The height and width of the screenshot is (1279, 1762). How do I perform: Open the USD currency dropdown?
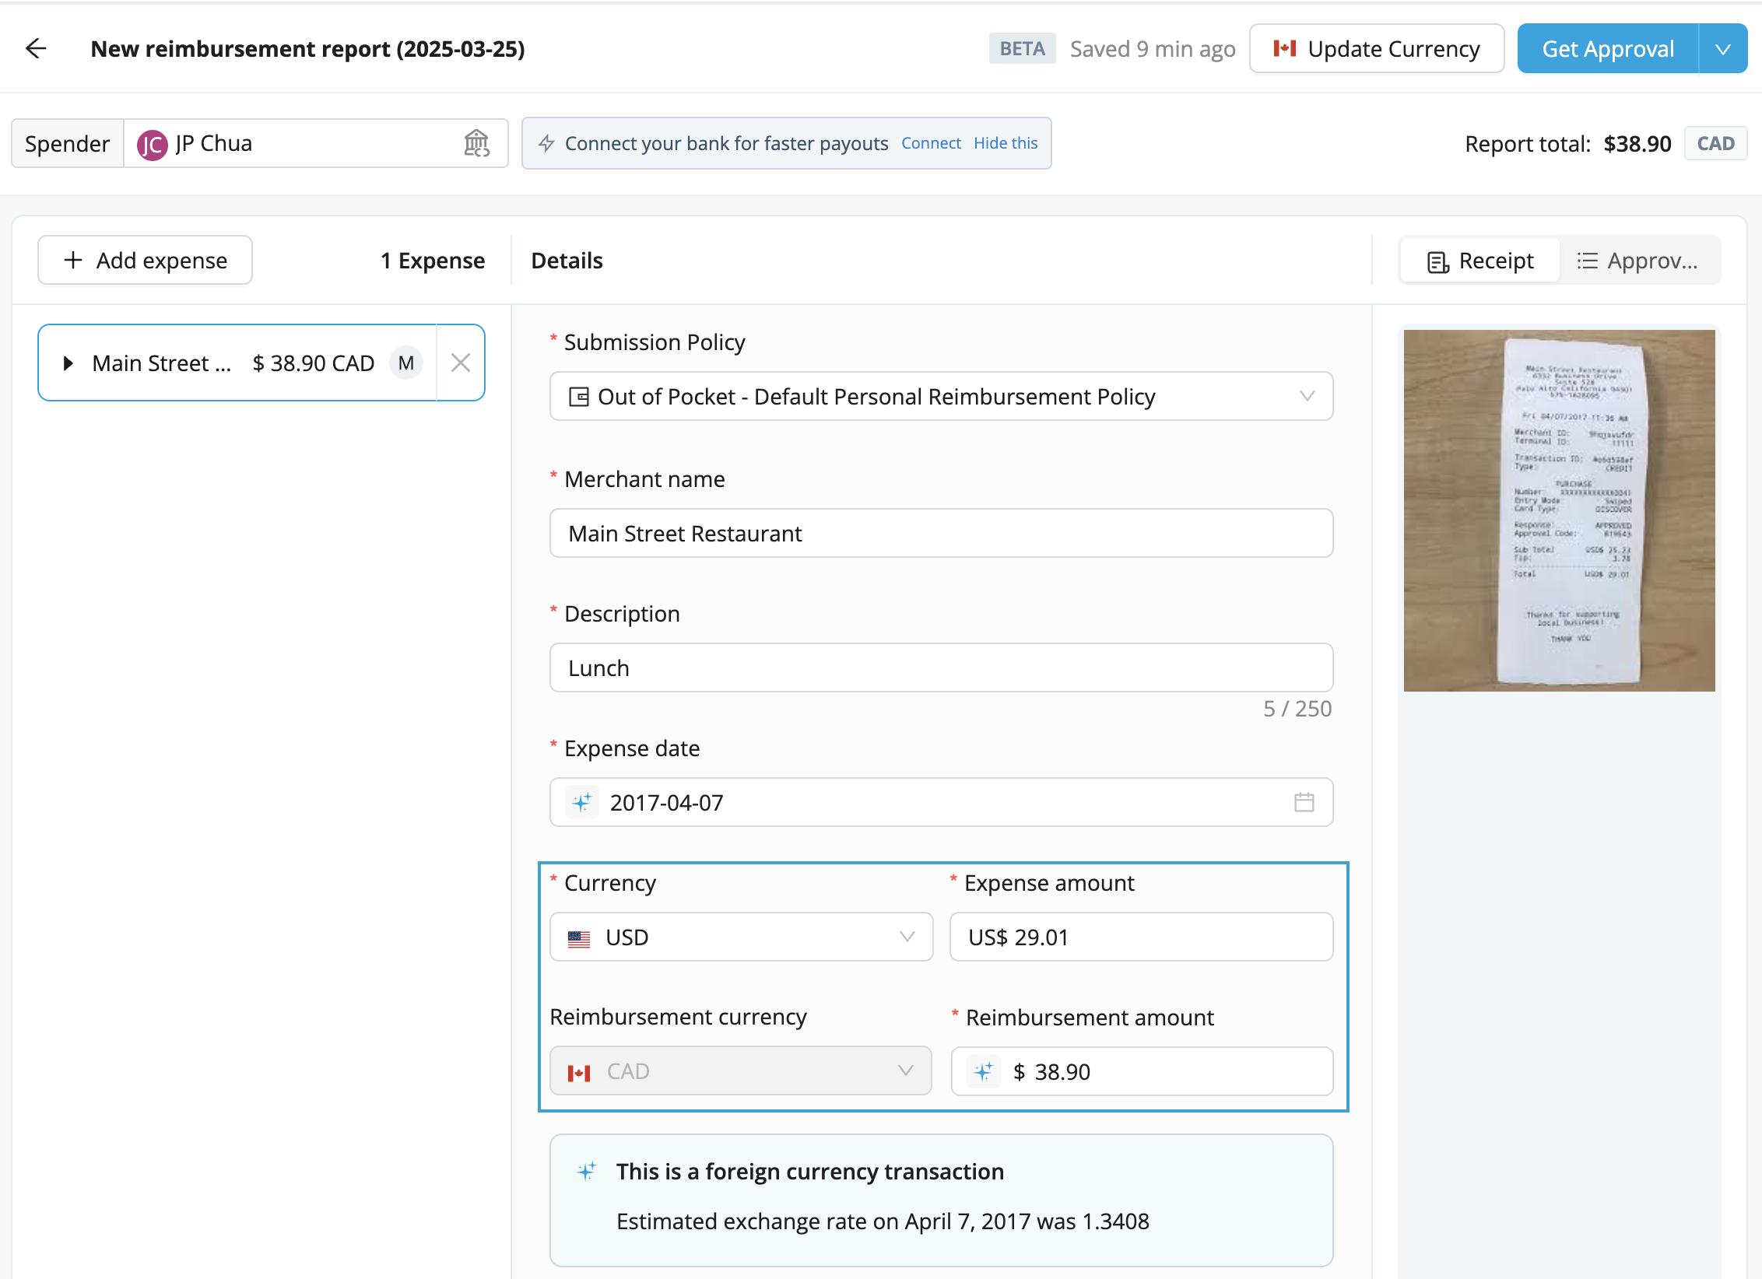pos(741,937)
